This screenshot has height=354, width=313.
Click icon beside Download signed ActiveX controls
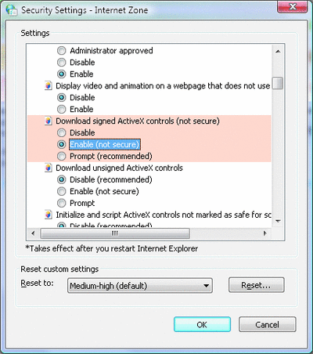point(48,121)
